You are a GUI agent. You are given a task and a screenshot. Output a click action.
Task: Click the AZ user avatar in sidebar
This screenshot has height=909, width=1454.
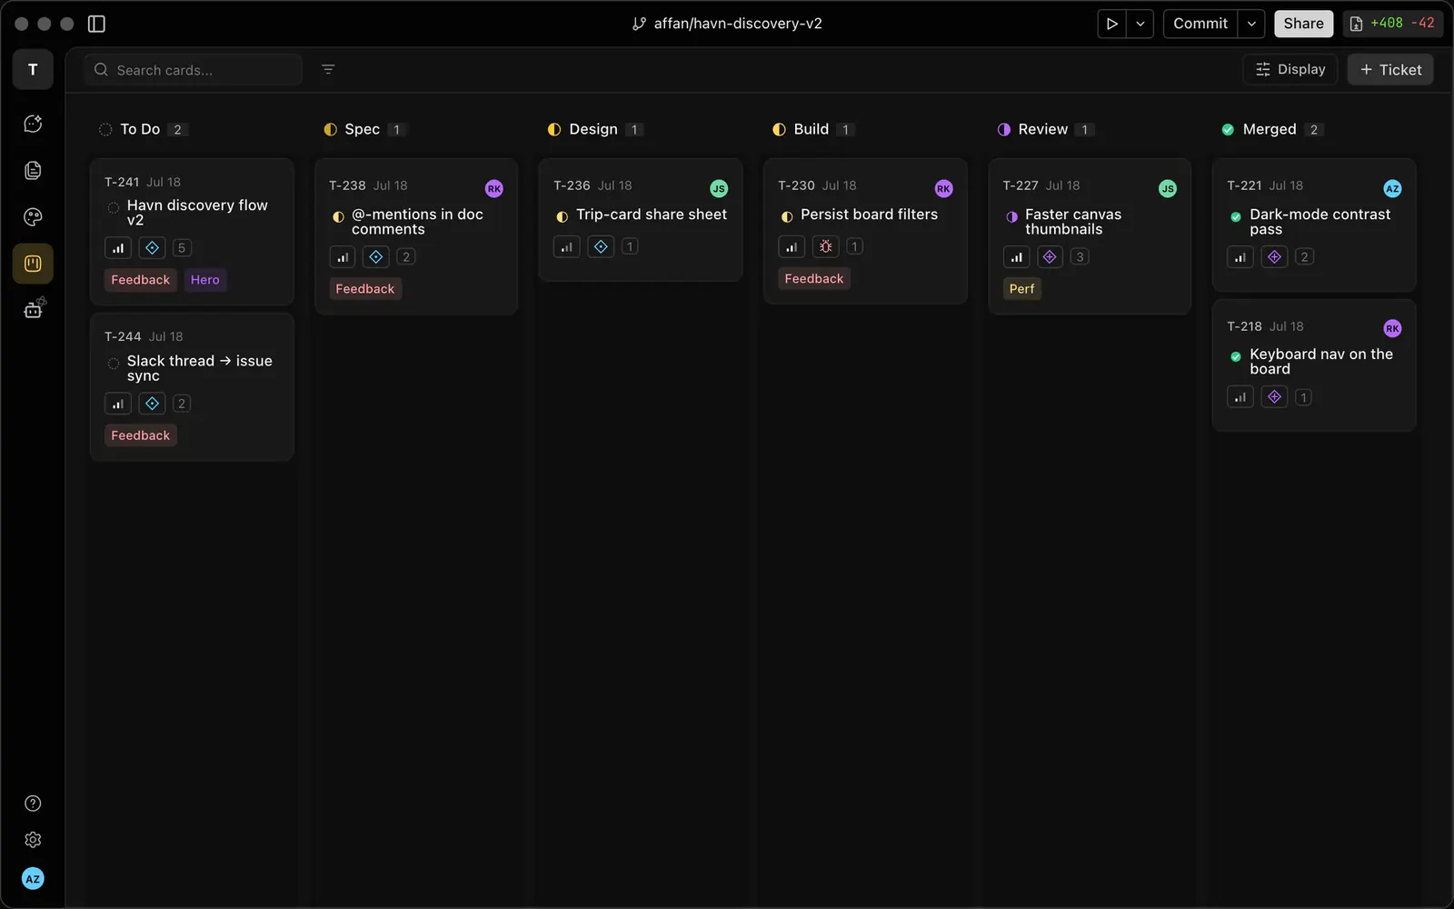33,879
